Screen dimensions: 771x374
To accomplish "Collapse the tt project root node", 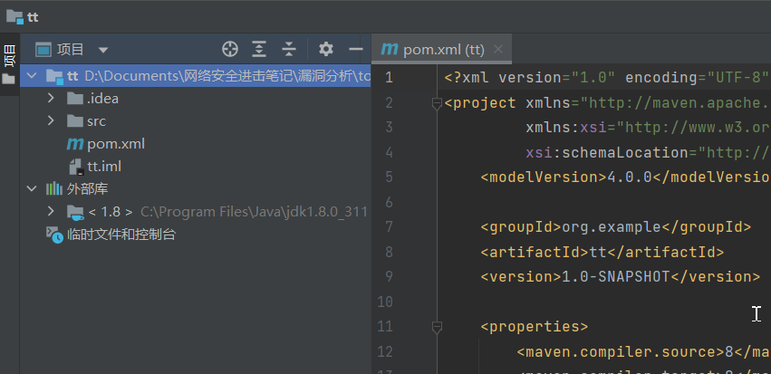I will pyautogui.click(x=33, y=76).
